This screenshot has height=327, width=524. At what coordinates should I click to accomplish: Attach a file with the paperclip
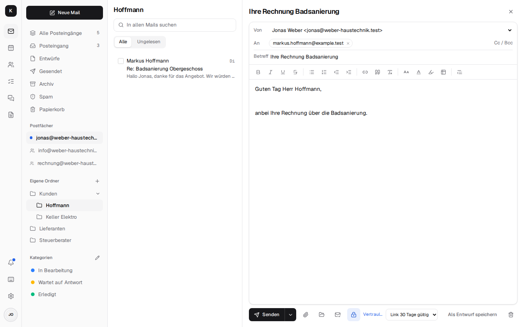coord(306,315)
